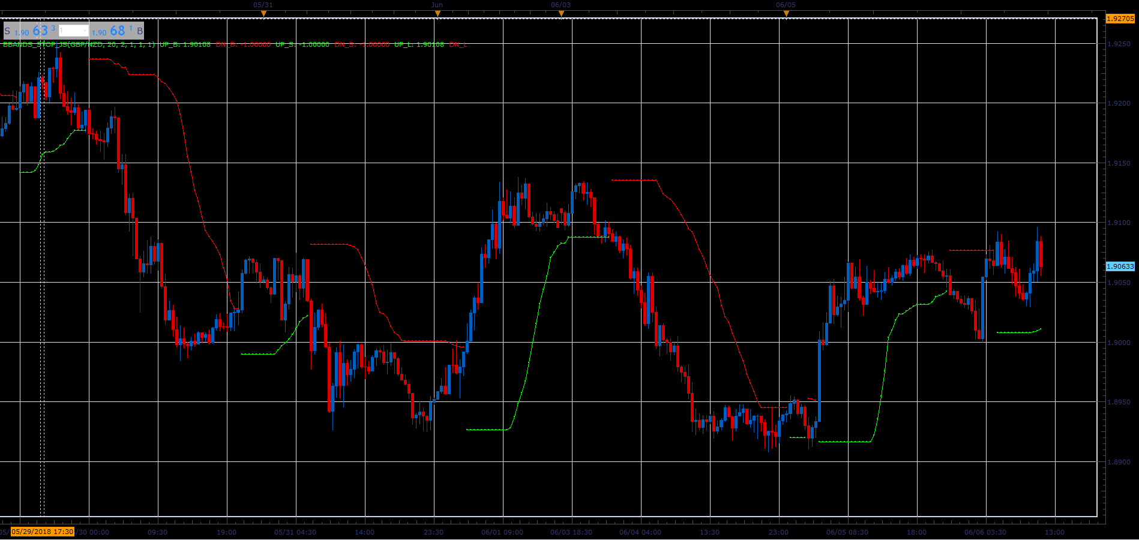1139x540 pixels.
Task: Click the 1.9150 price axis label
Action: click(1119, 163)
